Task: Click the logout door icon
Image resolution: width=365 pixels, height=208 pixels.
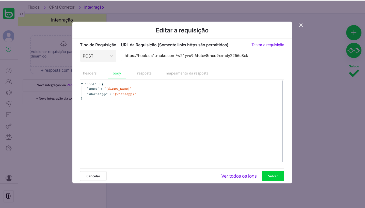Action: 9,196
